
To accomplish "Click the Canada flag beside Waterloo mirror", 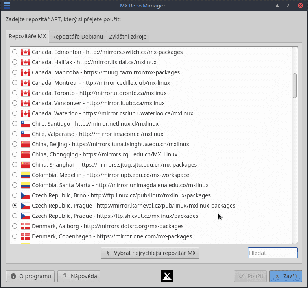I will 26,113.
